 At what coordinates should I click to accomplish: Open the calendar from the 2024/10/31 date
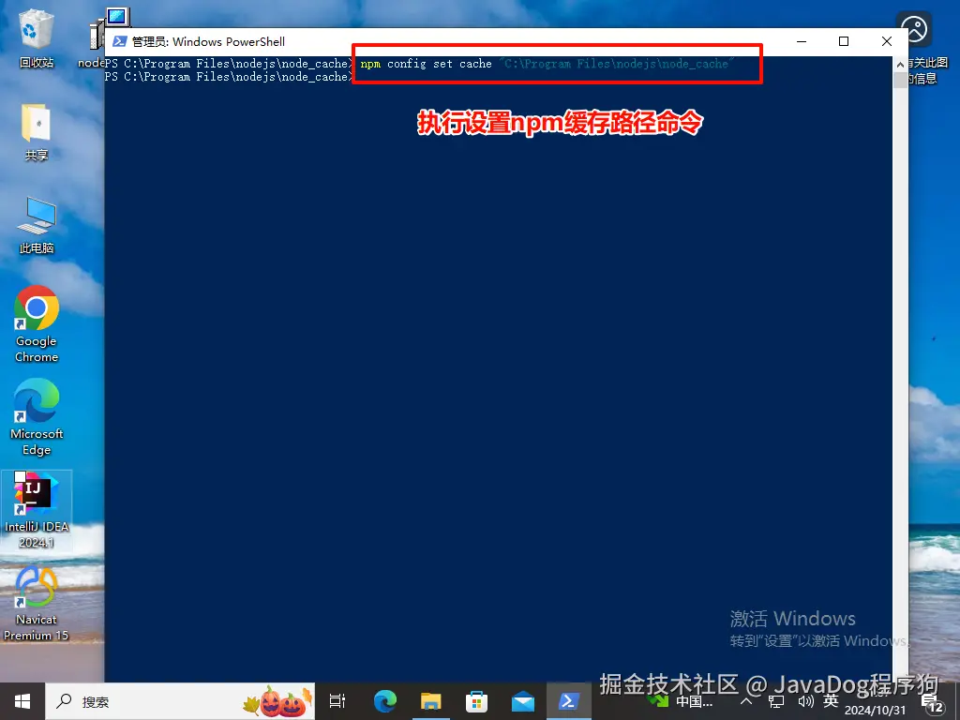(x=876, y=711)
